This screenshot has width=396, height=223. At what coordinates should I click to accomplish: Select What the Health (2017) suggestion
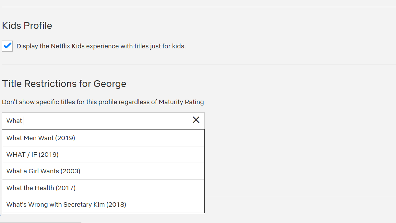[103, 188]
